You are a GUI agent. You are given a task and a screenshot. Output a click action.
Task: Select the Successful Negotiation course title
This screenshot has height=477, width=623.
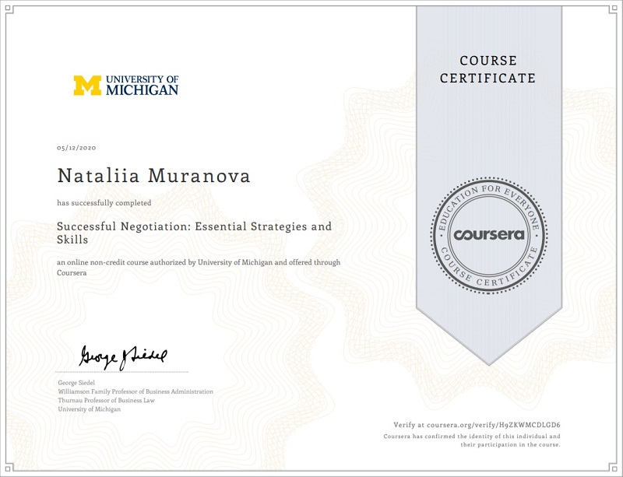coord(194,233)
